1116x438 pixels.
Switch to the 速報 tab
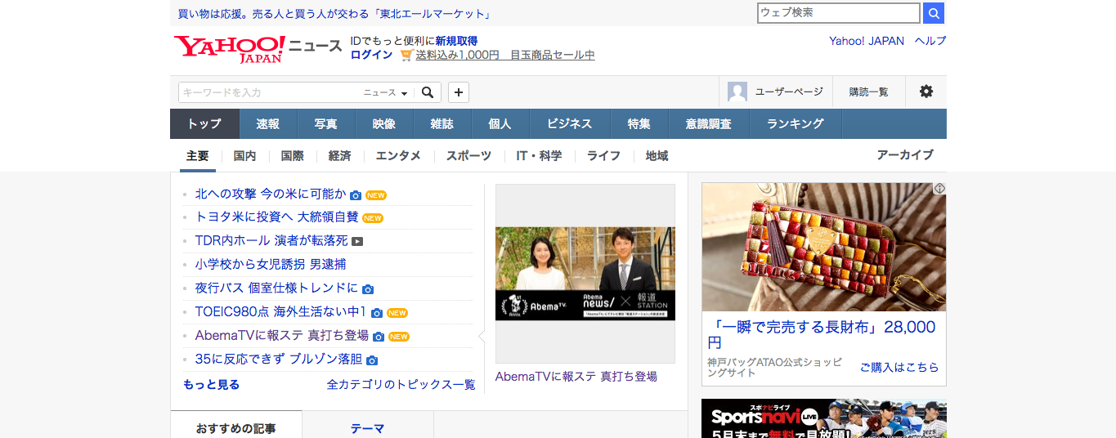pos(267,124)
